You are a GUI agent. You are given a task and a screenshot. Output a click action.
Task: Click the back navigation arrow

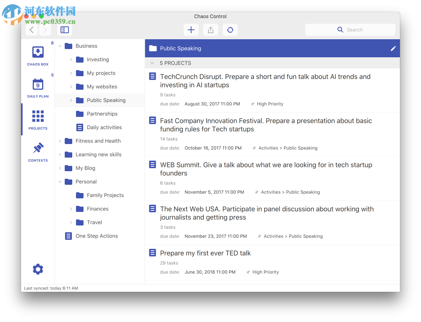pos(32,29)
